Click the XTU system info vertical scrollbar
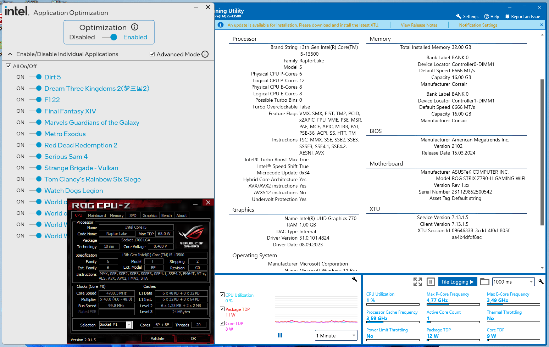This screenshot has width=549, height=347. pos(542,152)
